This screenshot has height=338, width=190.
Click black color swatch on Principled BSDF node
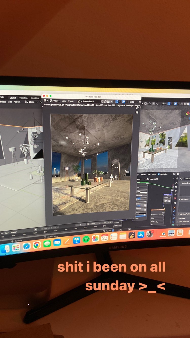(142, 213)
